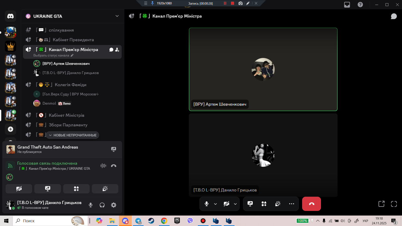Image resolution: width=402 pixels, height=226 pixels.
Task: Open Steam from the taskbar
Action: point(151,221)
